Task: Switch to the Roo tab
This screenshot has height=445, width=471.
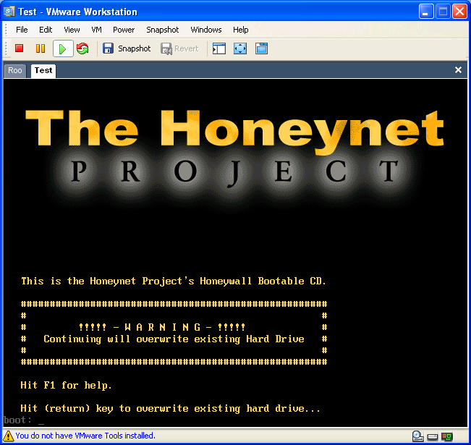Action: pos(15,71)
